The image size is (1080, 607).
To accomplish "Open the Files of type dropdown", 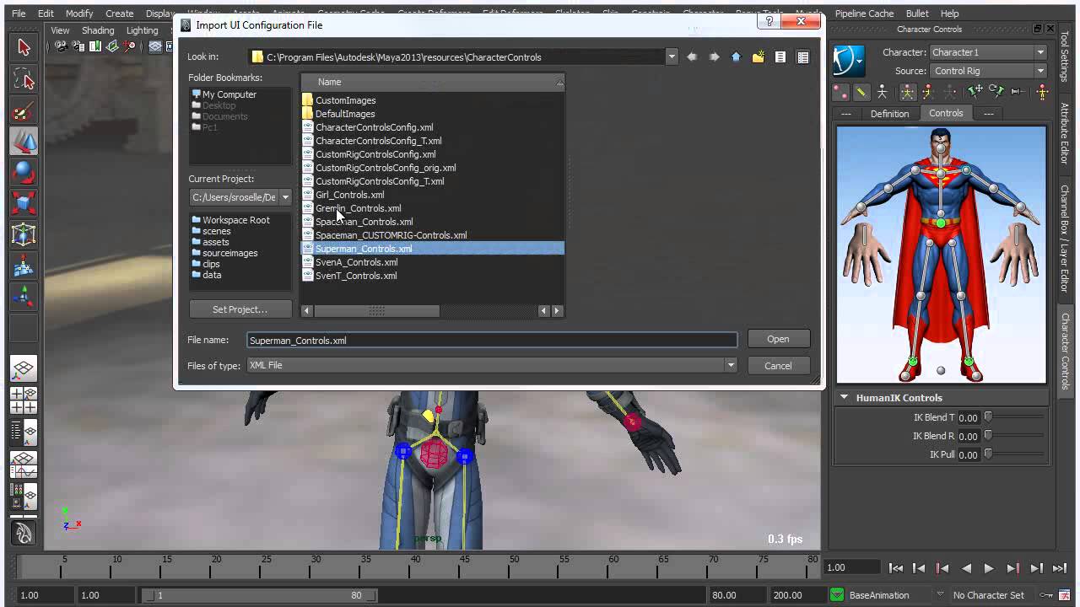I will (731, 365).
